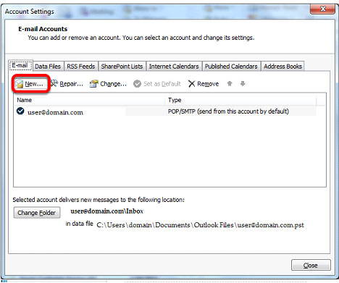The image size is (339, 283).
Task: Select the Internet Calendars tab
Action: [174, 67]
